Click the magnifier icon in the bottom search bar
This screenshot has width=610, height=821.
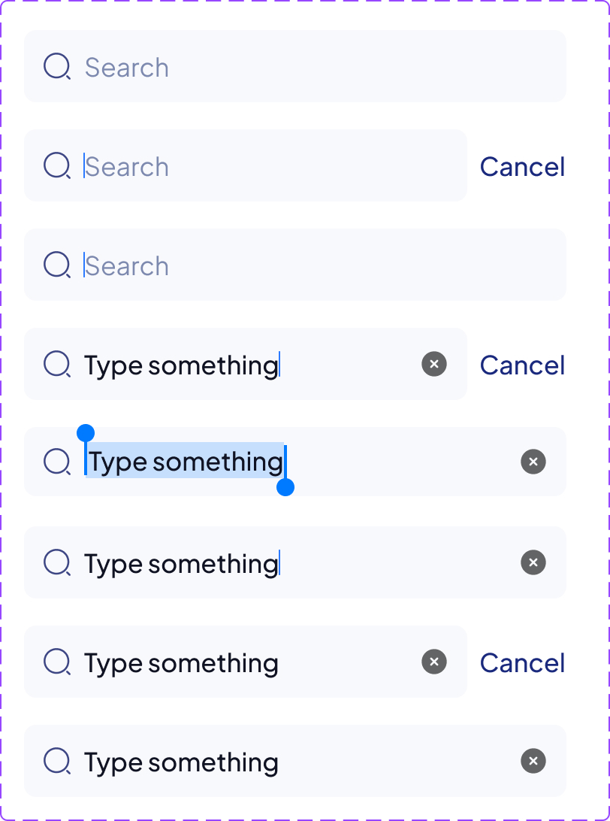coord(57,761)
